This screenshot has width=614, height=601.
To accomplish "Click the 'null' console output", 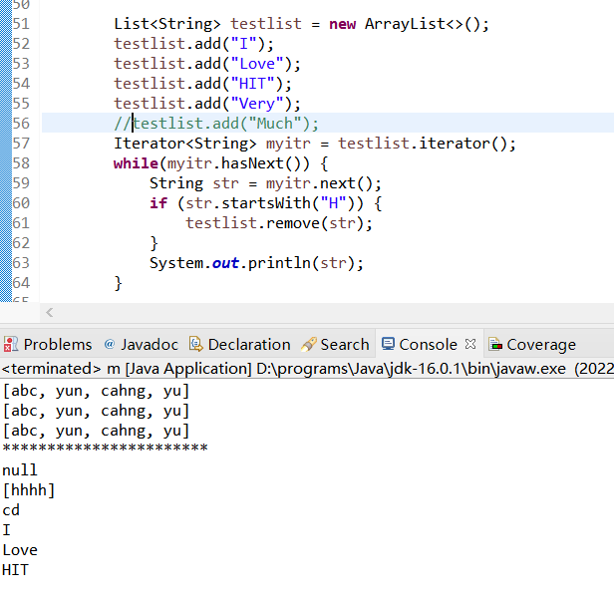I will click(20, 470).
